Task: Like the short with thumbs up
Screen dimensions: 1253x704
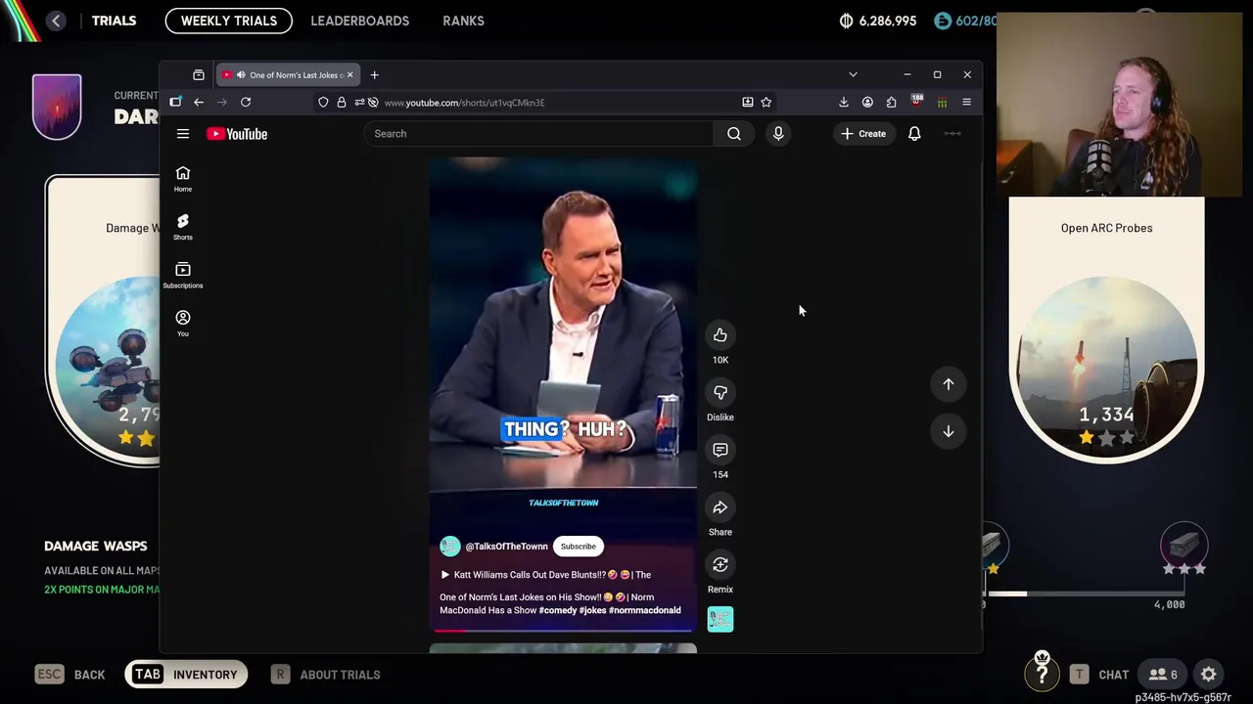Action: click(x=720, y=335)
